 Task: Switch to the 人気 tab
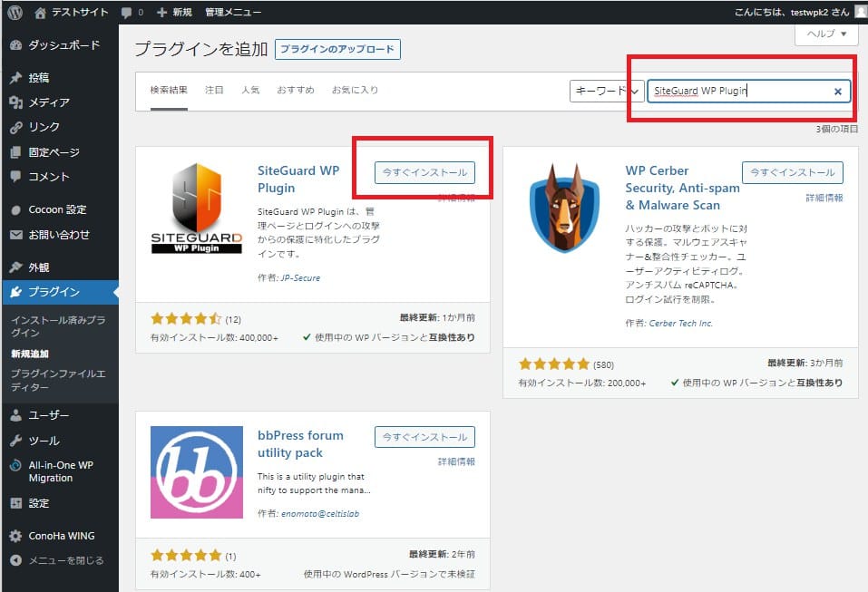click(x=250, y=90)
